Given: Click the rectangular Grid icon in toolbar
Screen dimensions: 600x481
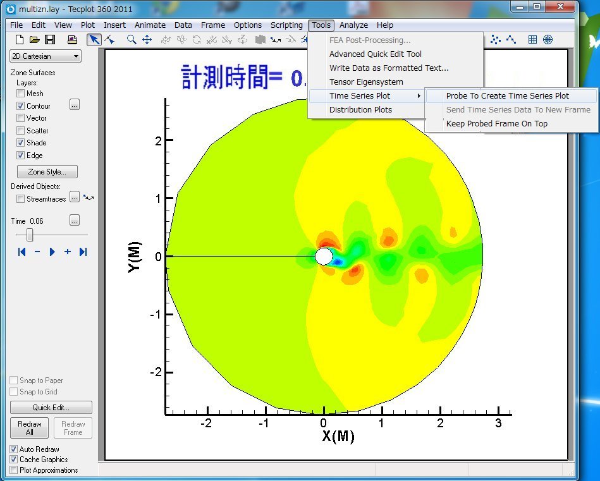Looking at the screenshot, I should (532, 39).
